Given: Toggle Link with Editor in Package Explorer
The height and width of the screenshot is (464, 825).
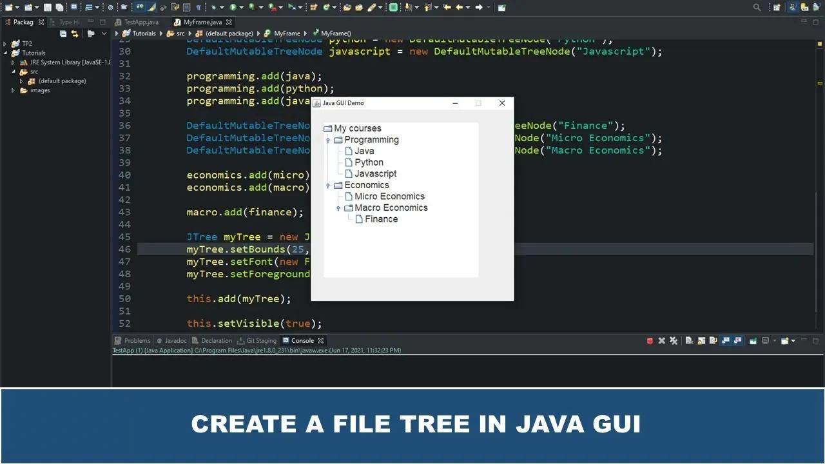Looking at the screenshot, I should [x=75, y=34].
